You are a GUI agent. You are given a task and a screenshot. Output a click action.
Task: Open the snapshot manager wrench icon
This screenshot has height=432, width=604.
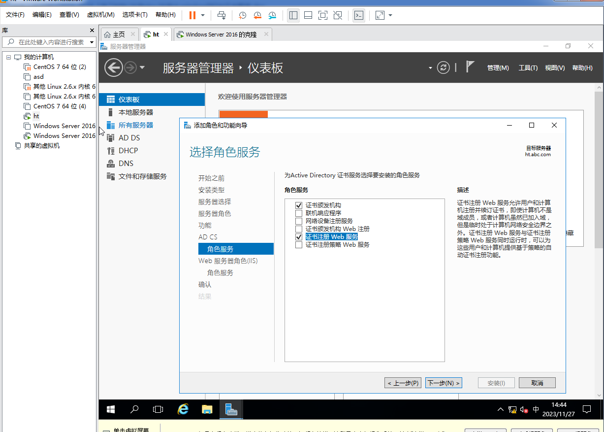point(272,15)
